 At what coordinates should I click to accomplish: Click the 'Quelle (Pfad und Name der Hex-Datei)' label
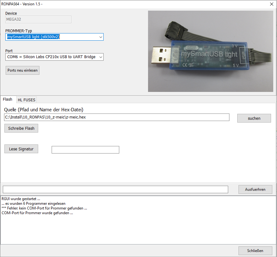(44, 110)
